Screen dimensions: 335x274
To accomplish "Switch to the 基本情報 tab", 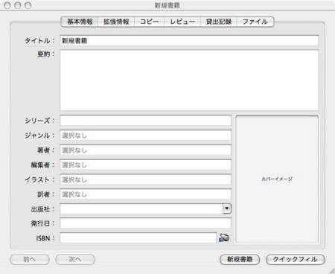I will (x=80, y=22).
